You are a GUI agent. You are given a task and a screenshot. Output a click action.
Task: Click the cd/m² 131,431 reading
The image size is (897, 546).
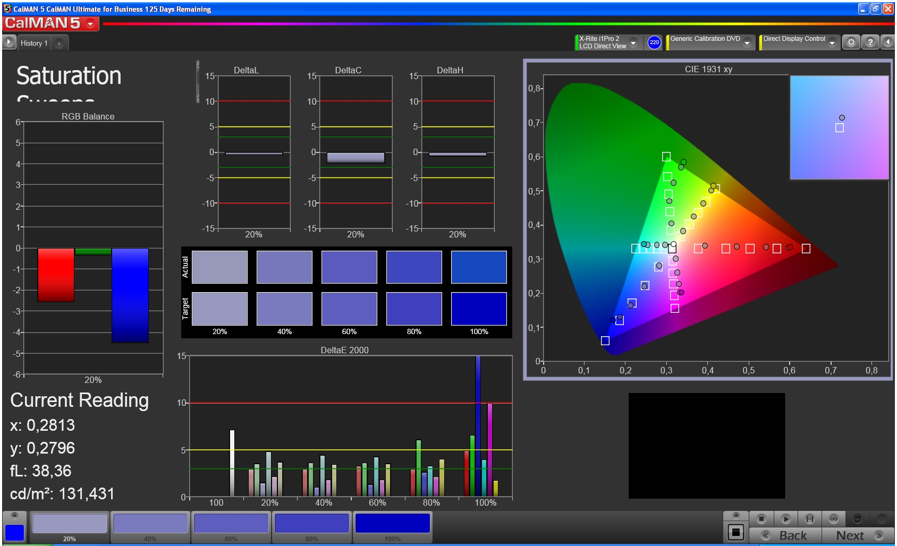(x=62, y=493)
